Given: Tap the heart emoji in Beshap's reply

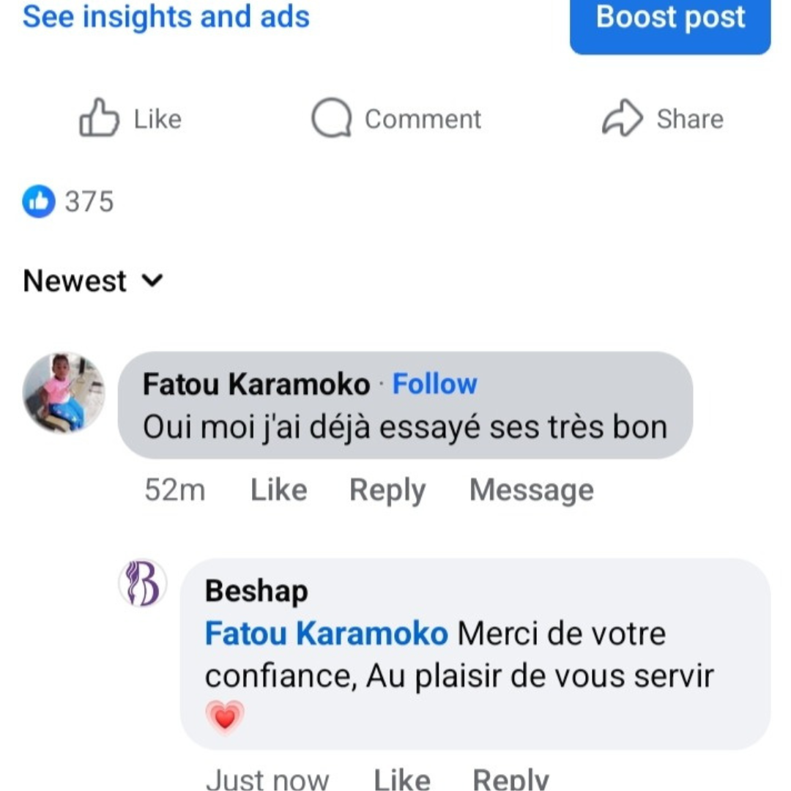Looking at the screenshot, I should point(225,717).
